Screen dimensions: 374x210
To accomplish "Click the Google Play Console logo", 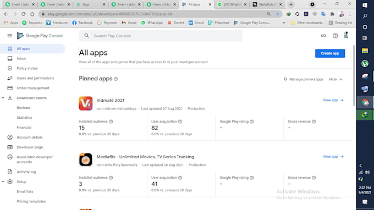I will pyautogui.click(x=40, y=36).
